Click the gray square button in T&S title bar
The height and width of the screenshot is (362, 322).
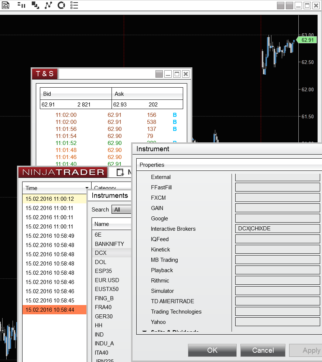pyautogui.click(x=159, y=74)
